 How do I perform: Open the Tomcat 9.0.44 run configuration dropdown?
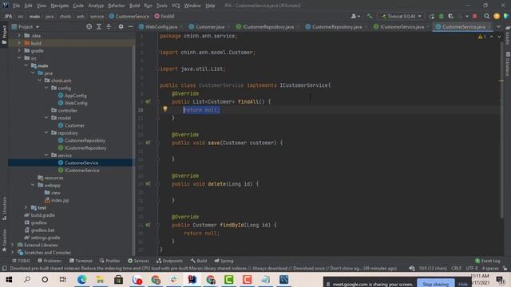point(402,16)
